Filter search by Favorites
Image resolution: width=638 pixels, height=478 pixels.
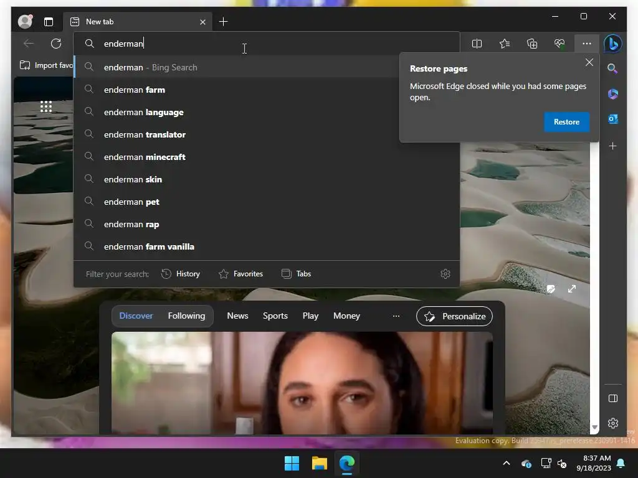point(241,274)
